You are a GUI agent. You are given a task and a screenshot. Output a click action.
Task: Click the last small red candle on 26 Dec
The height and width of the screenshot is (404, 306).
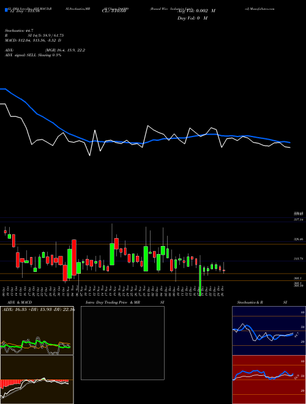(x=224, y=271)
